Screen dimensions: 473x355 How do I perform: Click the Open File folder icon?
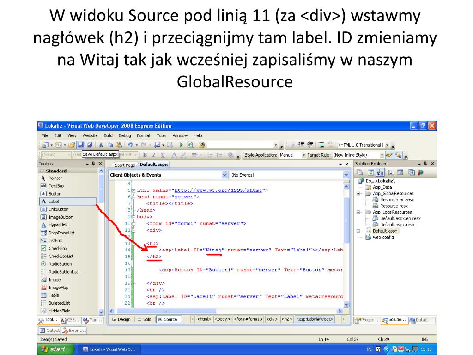(72, 145)
